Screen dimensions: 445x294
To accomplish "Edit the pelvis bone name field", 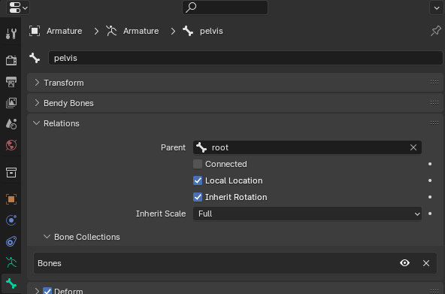I will pyautogui.click(x=246, y=58).
